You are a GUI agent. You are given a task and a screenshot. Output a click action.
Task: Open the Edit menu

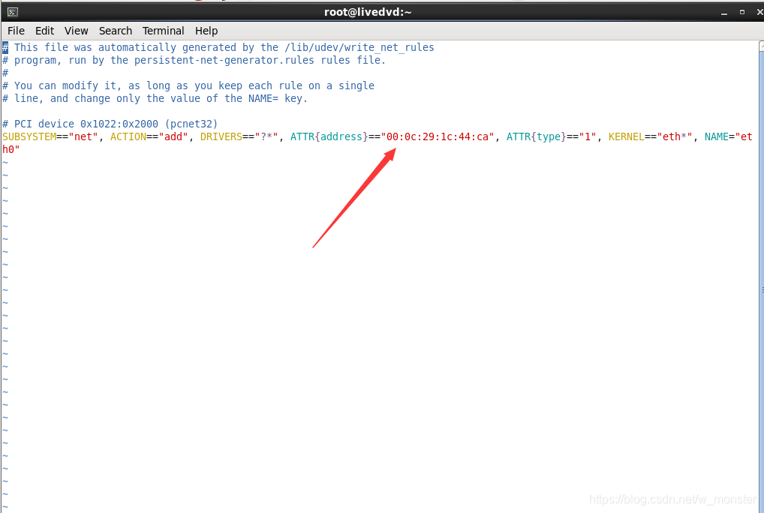click(44, 31)
